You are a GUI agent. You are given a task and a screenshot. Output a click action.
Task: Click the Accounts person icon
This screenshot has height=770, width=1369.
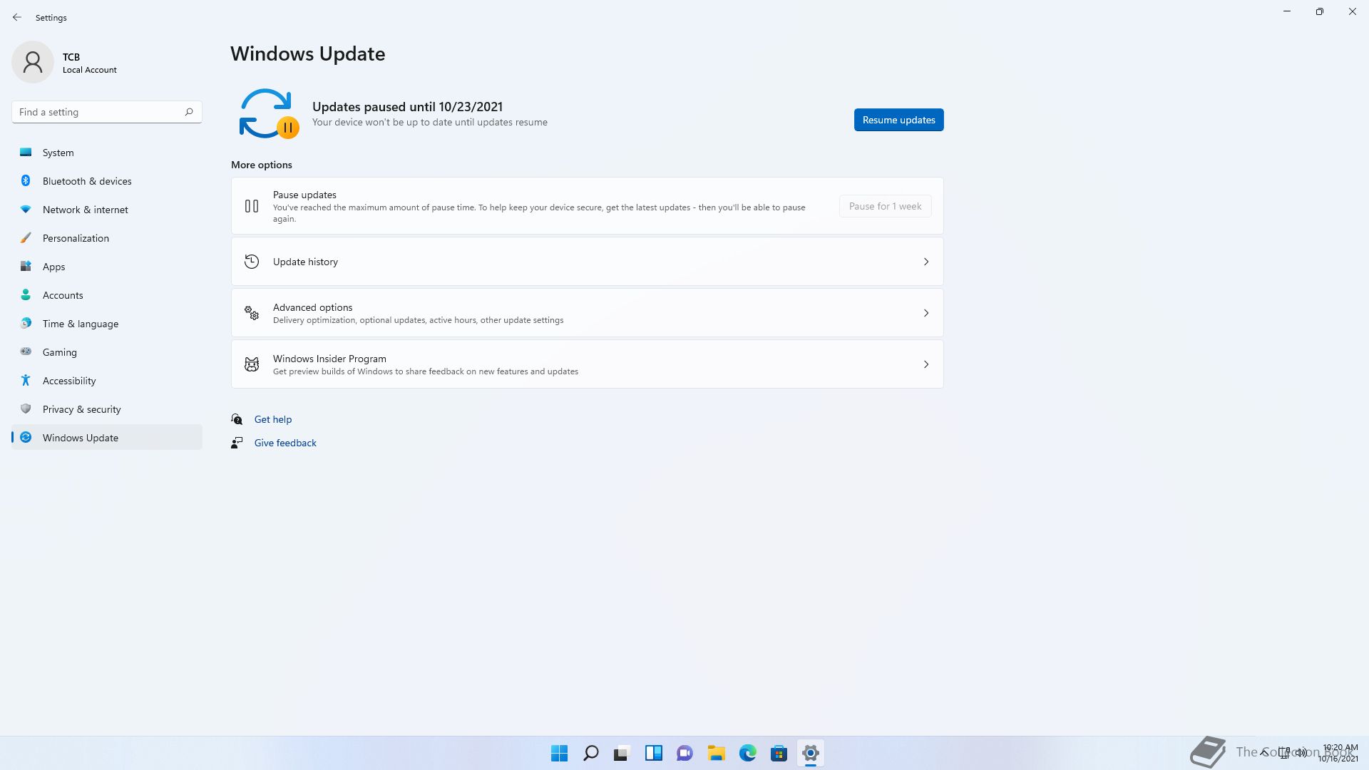coord(26,294)
